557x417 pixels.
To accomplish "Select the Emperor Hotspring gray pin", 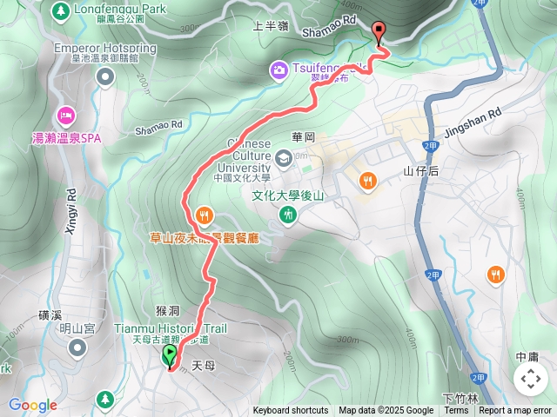I will (105, 77).
